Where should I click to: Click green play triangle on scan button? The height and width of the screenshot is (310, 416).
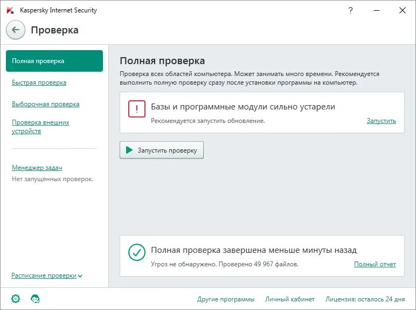tap(129, 150)
